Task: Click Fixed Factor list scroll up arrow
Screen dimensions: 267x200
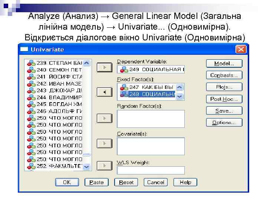Action: 179,87
